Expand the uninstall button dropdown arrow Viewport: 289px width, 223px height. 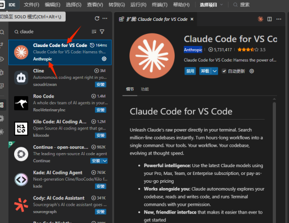(214, 71)
